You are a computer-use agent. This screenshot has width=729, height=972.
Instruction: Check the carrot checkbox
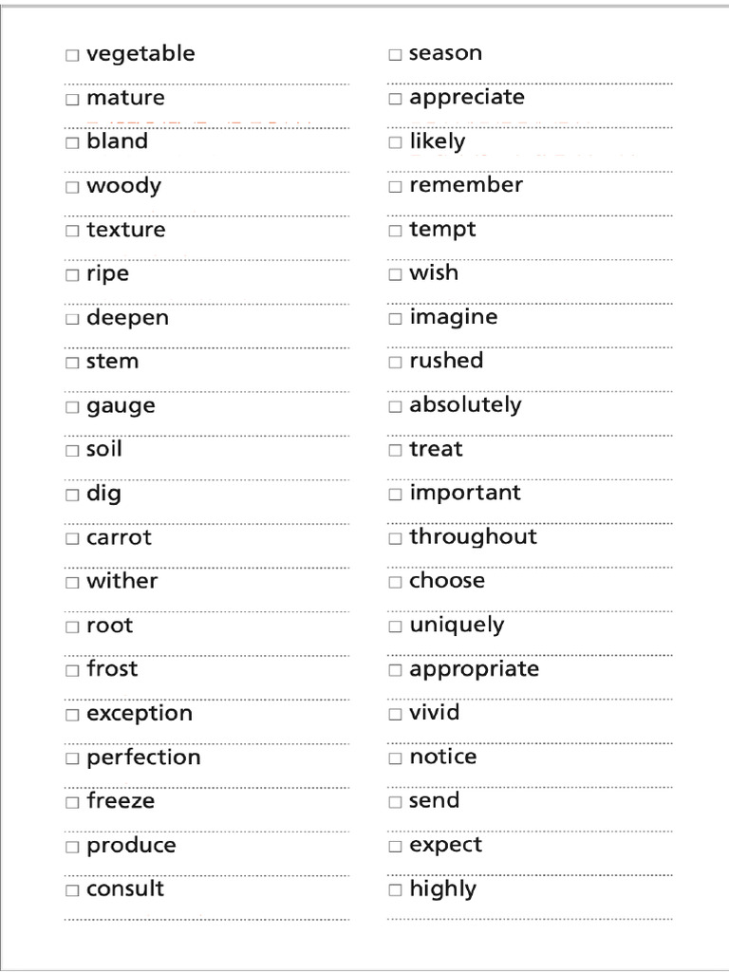click(x=72, y=539)
